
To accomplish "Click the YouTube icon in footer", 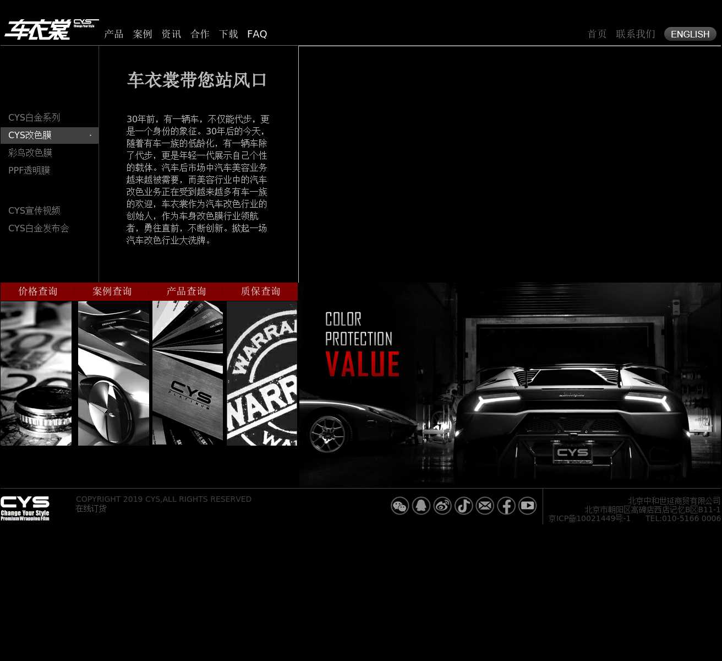I will [x=527, y=506].
